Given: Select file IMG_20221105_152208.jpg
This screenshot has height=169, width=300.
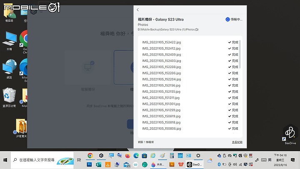Looking at the screenshot, I should (x=162, y=67).
